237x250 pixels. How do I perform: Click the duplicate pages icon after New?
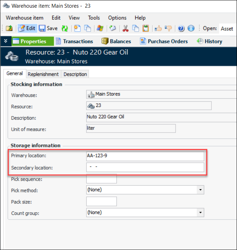coord(87,28)
